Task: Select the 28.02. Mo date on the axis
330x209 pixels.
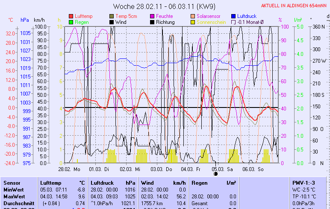Action: pos(69,169)
